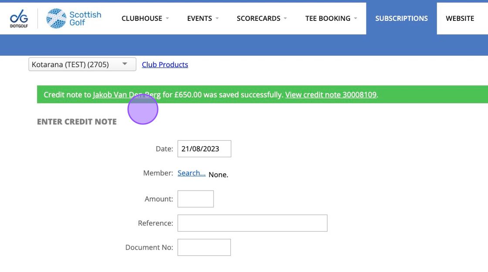Open the Kotarana (TEST) club selector

82,64
